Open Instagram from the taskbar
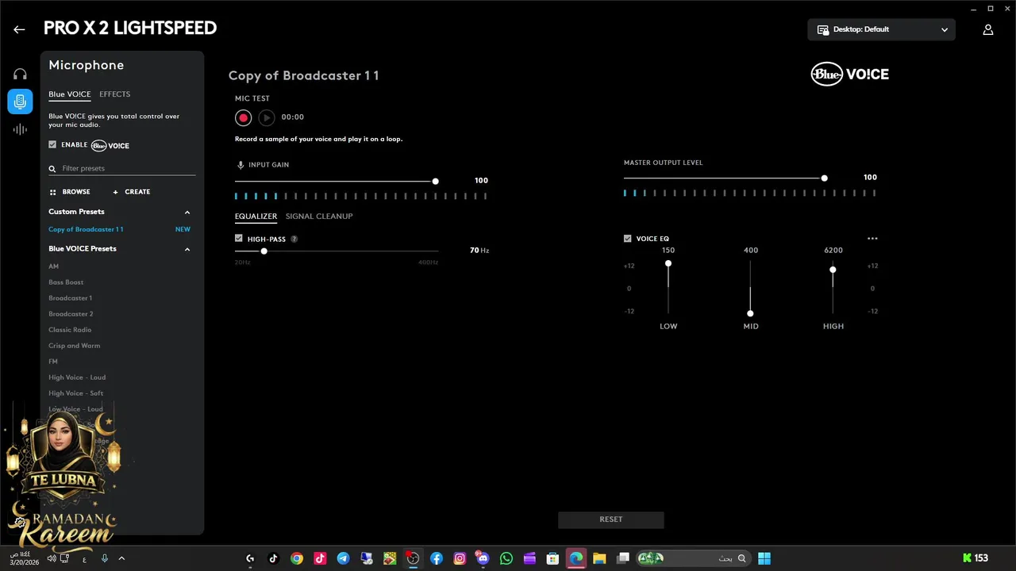1016x571 pixels. (x=460, y=558)
